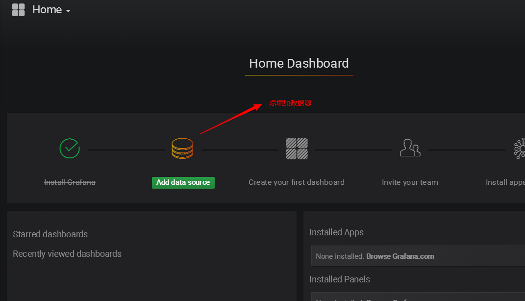525x301 pixels.
Task: Click the green Add data source button
Action: pyautogui.click(x=183, y=182)
